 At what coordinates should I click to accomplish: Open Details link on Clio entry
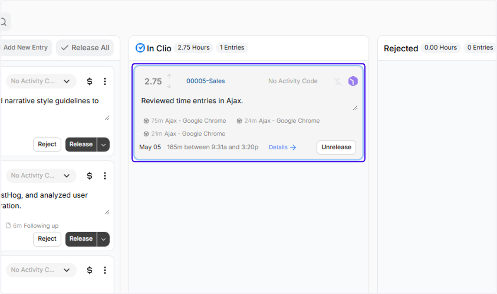tap(282, 147)
